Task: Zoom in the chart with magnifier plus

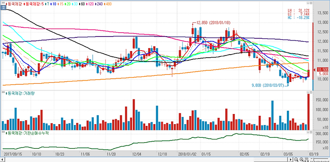Action: (x=301, y=159)
